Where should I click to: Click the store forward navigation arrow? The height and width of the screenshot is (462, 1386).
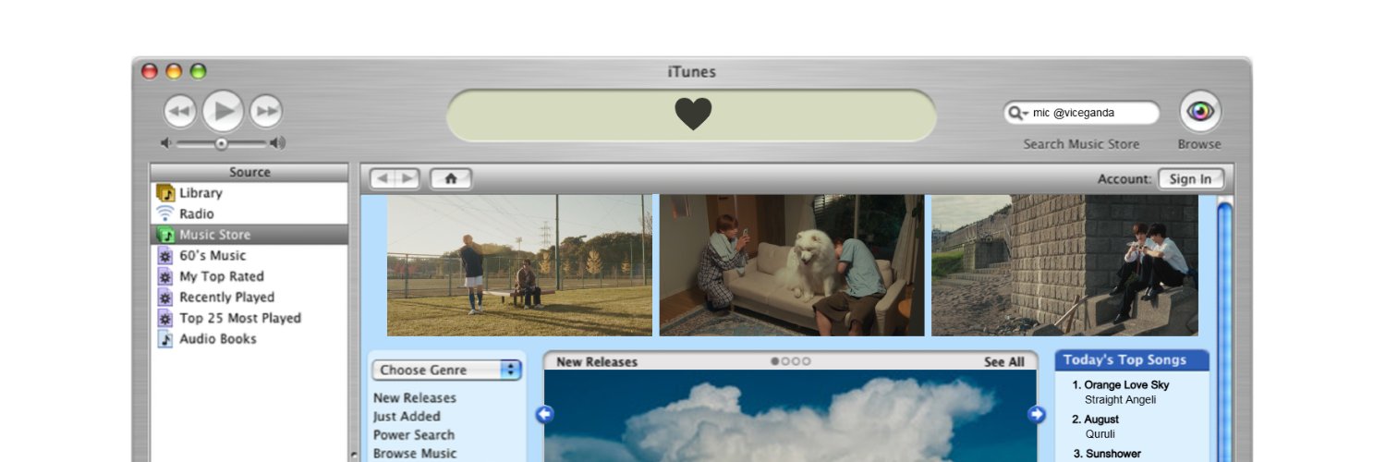coord(407,178)
